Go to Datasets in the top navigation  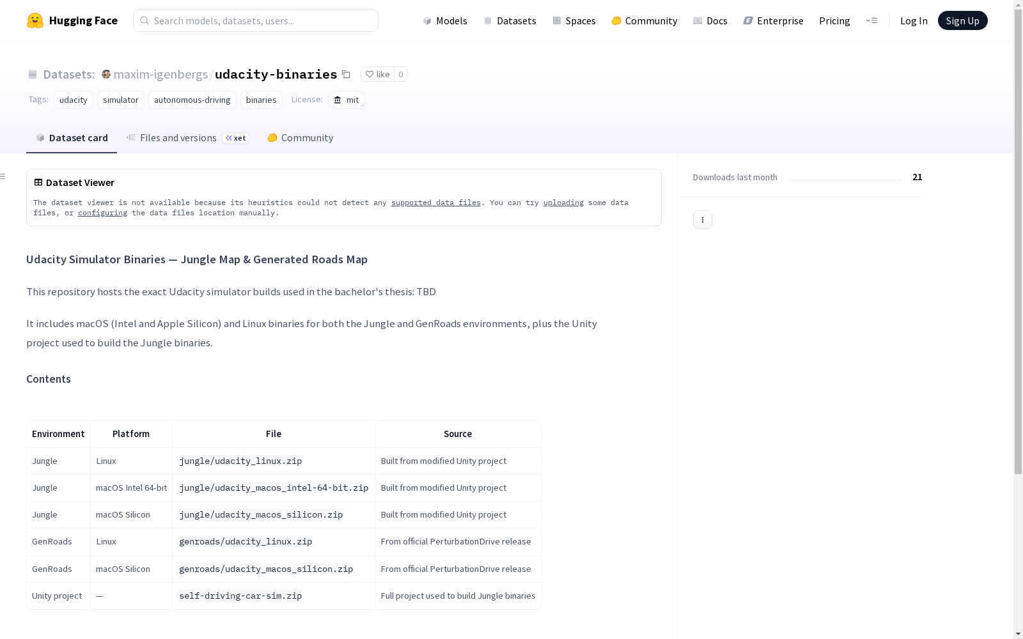tap(510, 20)
